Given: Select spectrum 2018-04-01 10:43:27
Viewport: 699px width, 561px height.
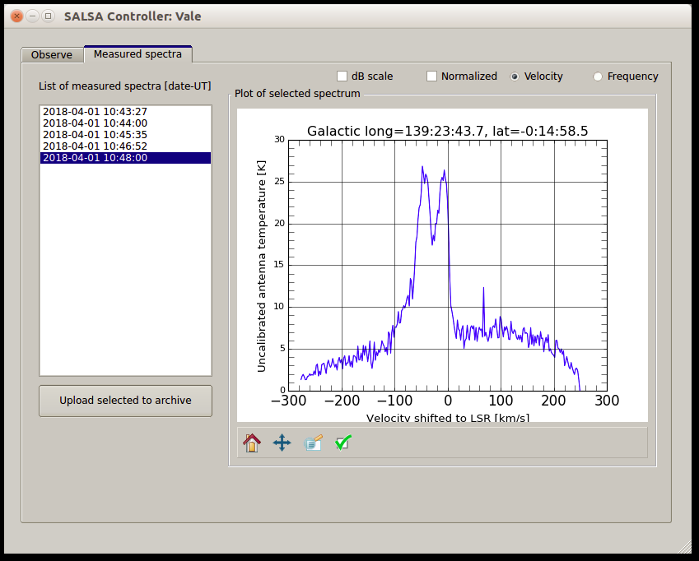Looking at the screenshot, I should (125, 111).
